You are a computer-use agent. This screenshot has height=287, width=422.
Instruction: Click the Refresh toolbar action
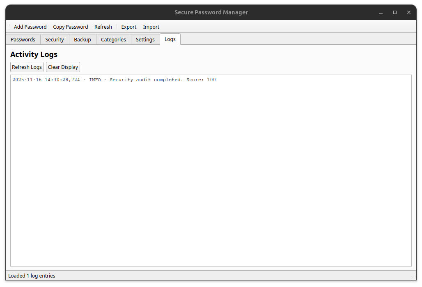pos(103,27)
